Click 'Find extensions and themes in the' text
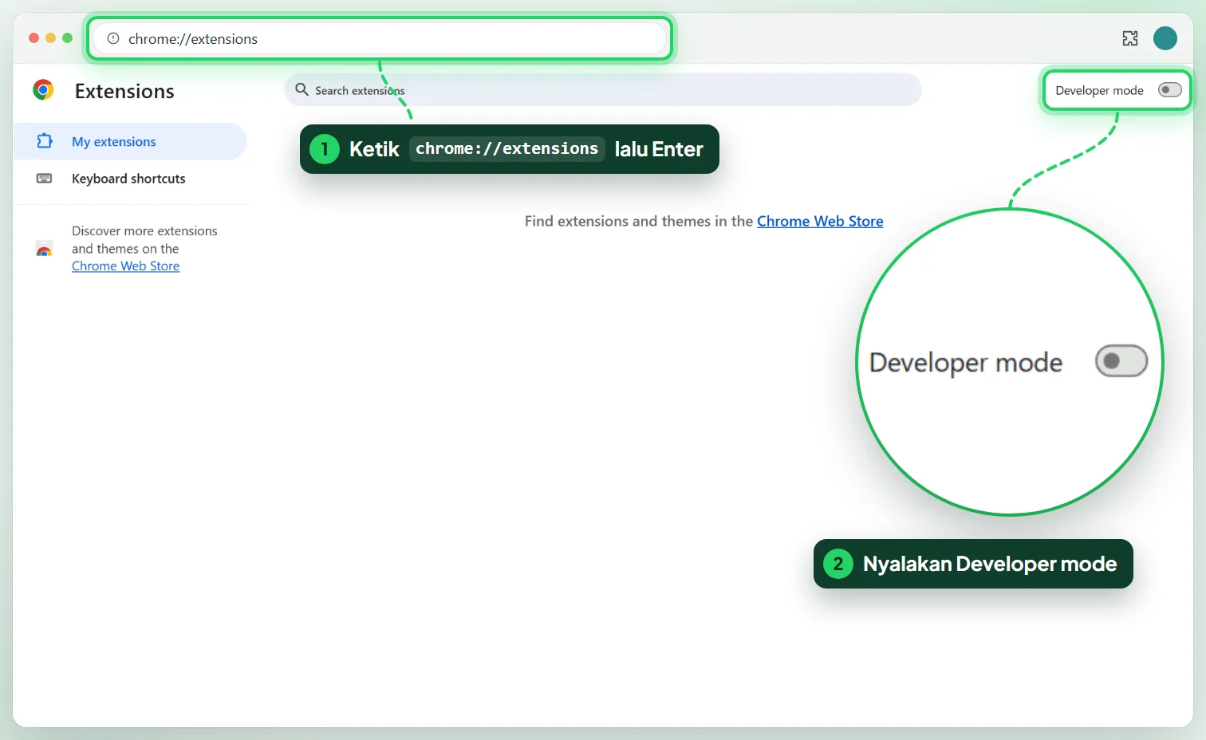Viewport: 1206px width, 740px height. pos(639,221)
